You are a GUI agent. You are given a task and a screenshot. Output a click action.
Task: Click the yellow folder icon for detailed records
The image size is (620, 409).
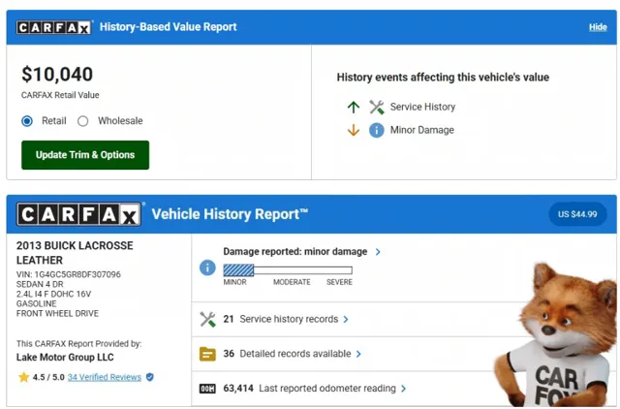[207, 354]
